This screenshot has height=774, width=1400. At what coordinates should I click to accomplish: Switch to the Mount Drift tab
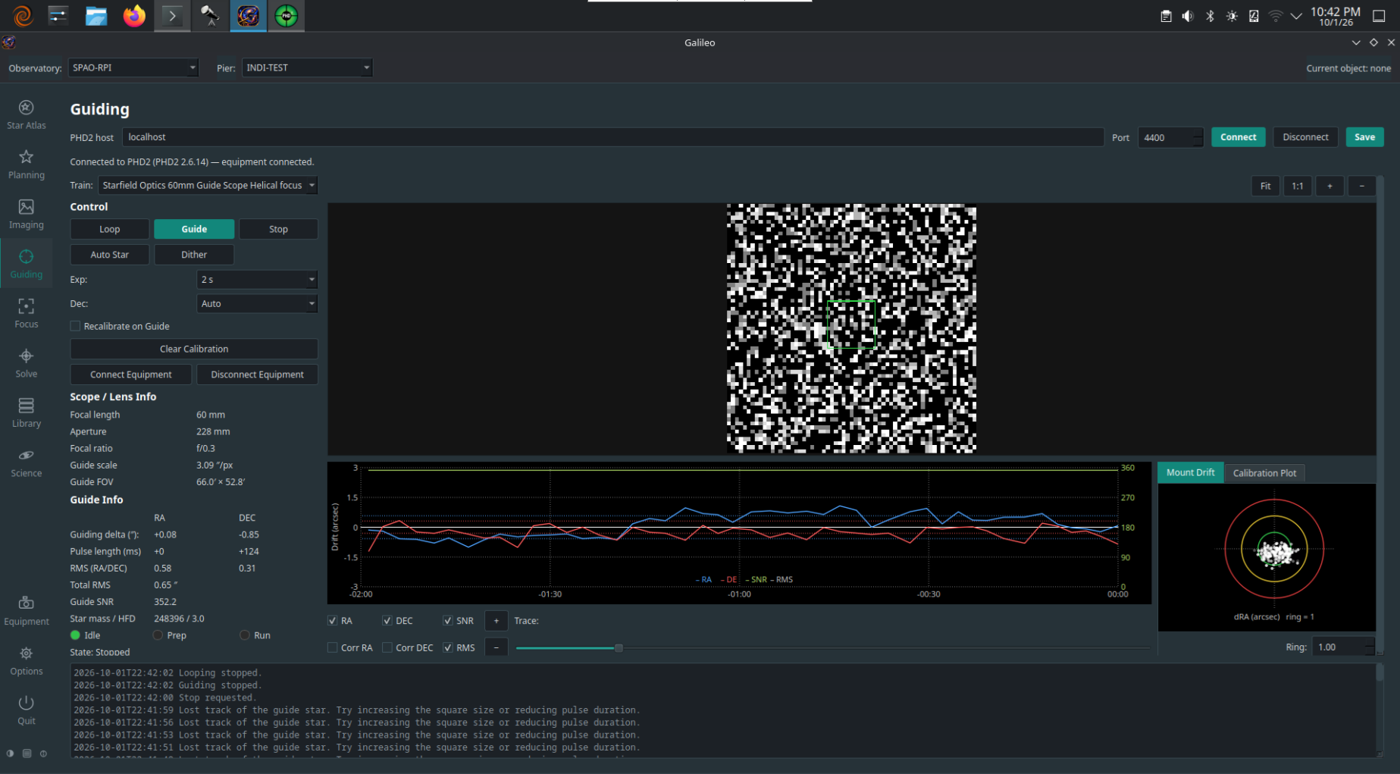click(x=1190, y=472)
